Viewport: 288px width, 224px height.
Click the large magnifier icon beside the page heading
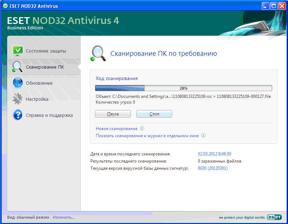click(x=98, y=53)
